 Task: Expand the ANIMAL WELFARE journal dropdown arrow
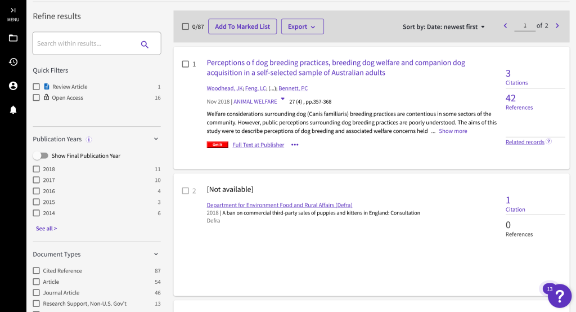tap(282, 99)
